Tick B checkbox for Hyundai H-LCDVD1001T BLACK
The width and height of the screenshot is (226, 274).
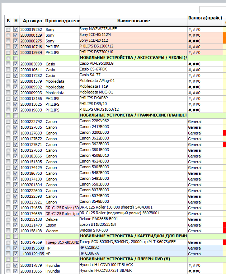click(x=8, y=265)
